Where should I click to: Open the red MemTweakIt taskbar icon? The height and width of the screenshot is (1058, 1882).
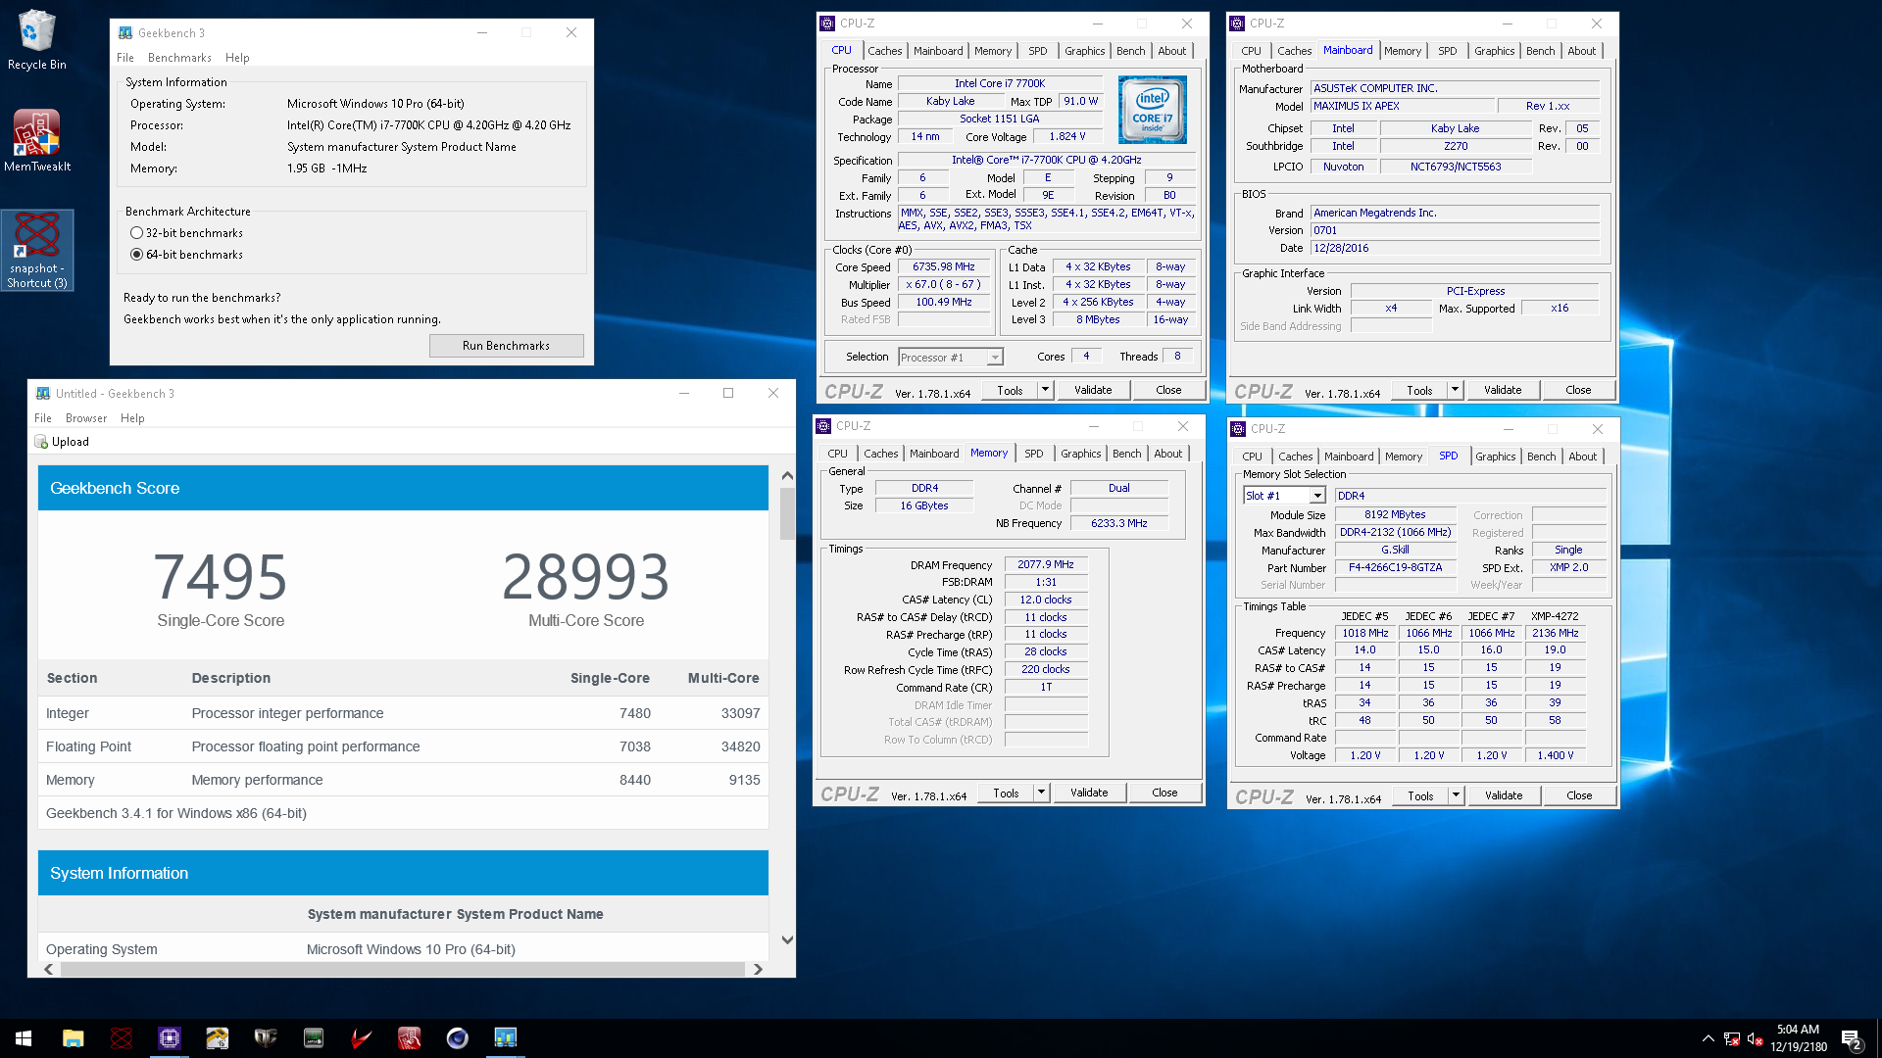tap(410, 1038)
